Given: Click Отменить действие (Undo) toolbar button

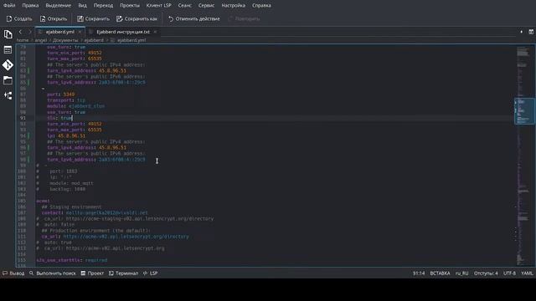Looking at the screenshot, I should [x=193, y=18].
